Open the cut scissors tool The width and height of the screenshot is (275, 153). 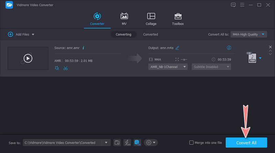pos(65,68)
